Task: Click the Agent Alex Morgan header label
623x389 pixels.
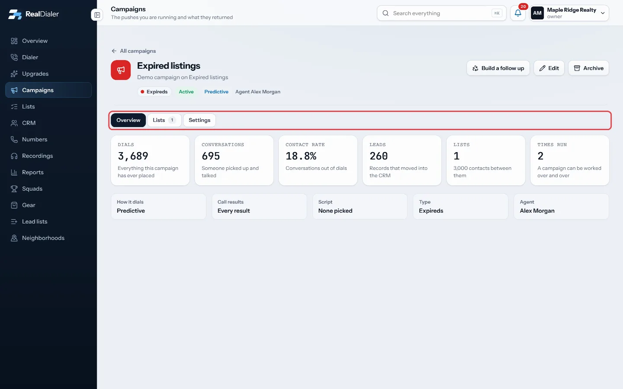Action: (x=258, y=92)
